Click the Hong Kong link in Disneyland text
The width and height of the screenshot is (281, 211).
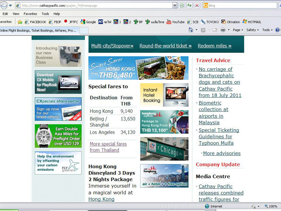[101, 199]
